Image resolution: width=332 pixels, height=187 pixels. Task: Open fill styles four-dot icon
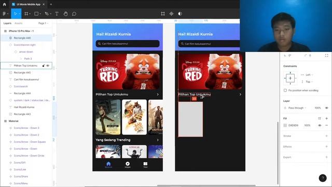tap(320, 118)
